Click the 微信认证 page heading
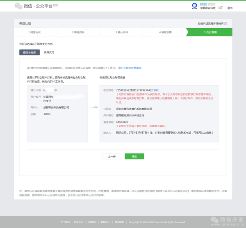 pos(25,23)
